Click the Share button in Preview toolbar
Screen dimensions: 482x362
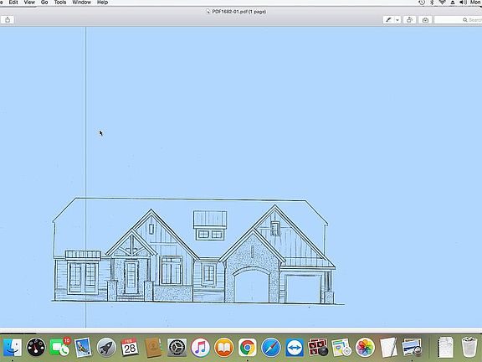point(8,20)
